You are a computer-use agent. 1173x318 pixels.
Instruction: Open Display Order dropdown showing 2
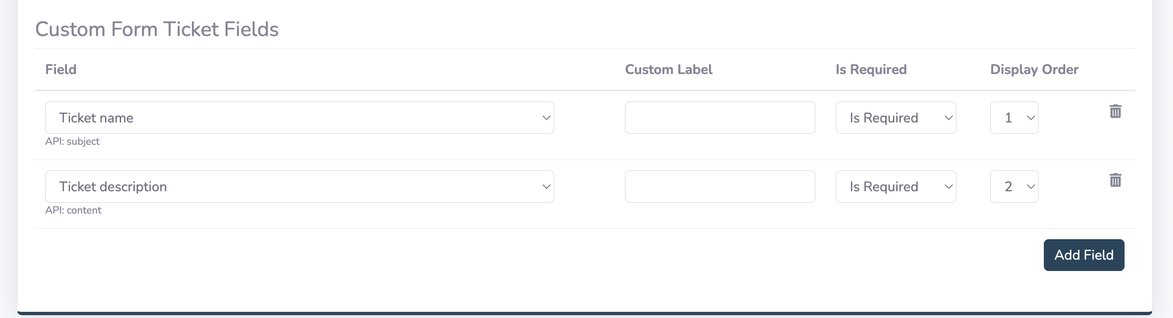1014,187
